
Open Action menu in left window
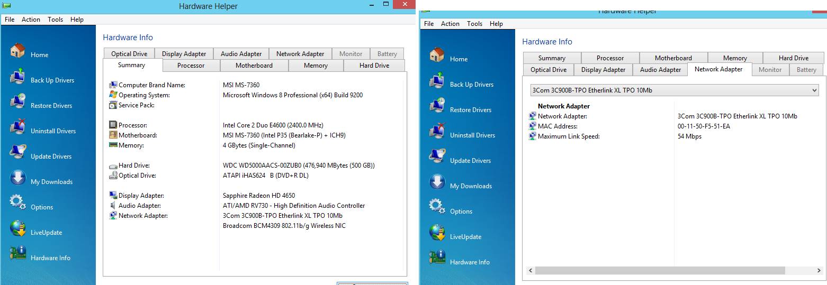[x=31, y=20]
